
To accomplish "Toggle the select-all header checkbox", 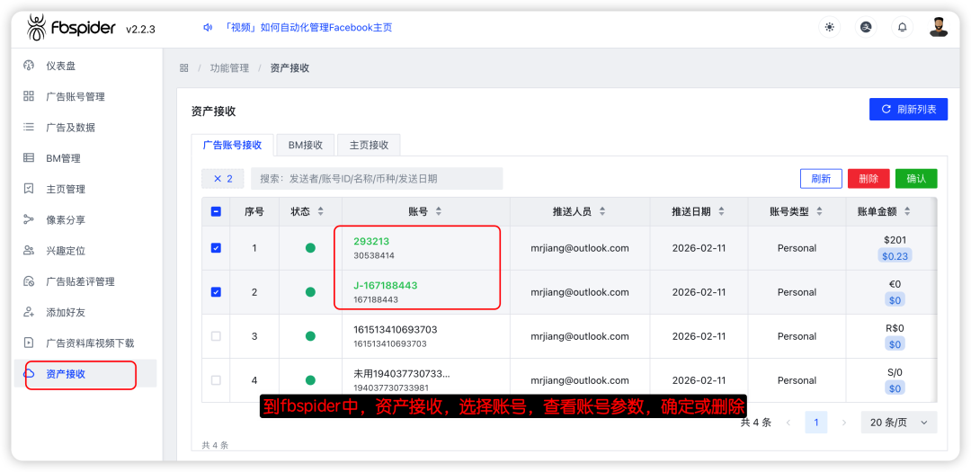I will click(x=216, y=211).
